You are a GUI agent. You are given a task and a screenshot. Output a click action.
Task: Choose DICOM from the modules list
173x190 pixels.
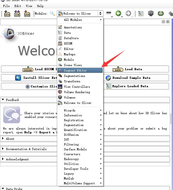tap(80, 44)
